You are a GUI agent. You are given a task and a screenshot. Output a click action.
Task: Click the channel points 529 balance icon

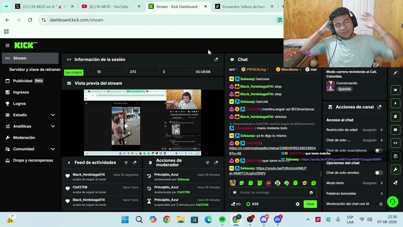pyautogui.click(x=248, y=204)
